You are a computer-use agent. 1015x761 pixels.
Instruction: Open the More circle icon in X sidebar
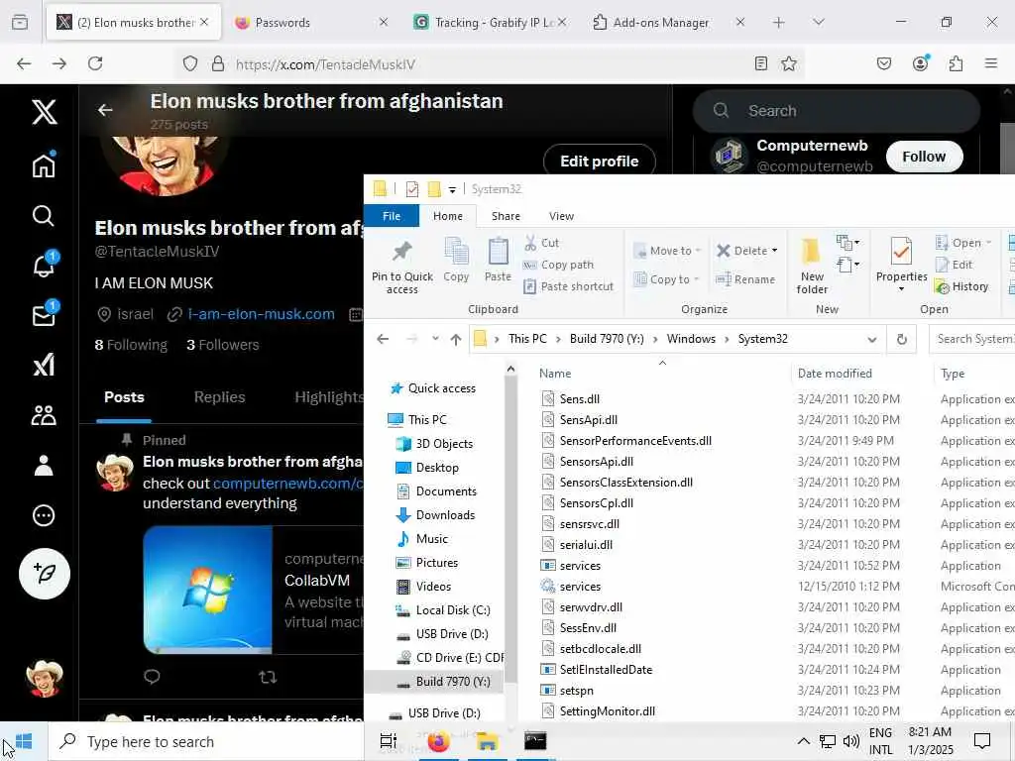click(44, 515)
